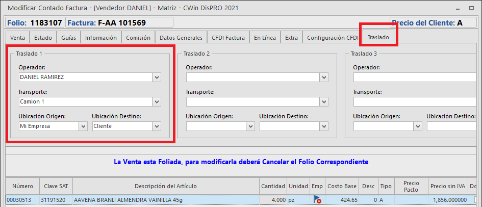The image size is (482, 207).
Task: Click the Desc column header
Action: click(x=368, y=186)
